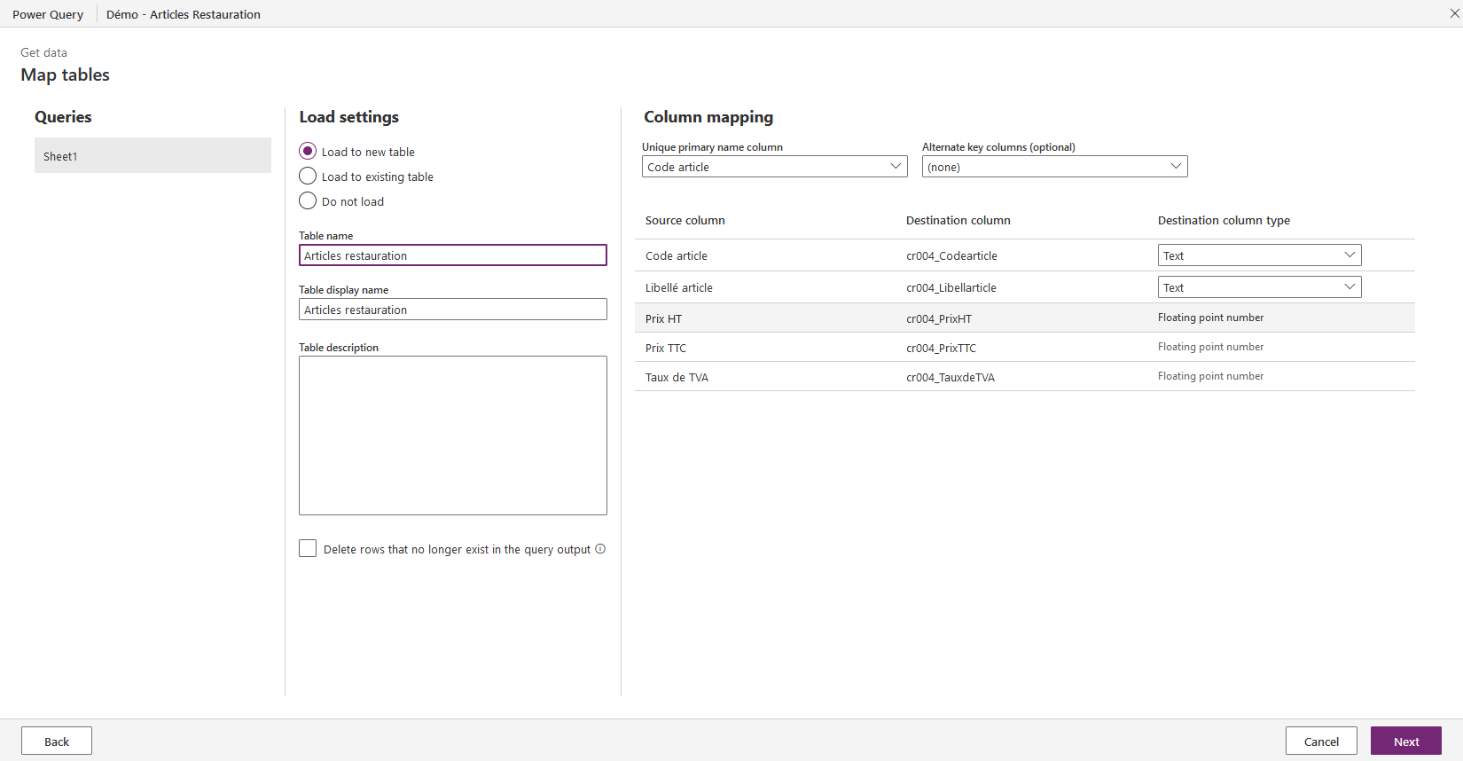Open Alternate key columns dropdown
1463x761 pixels.
click(x=1055, y=167)
